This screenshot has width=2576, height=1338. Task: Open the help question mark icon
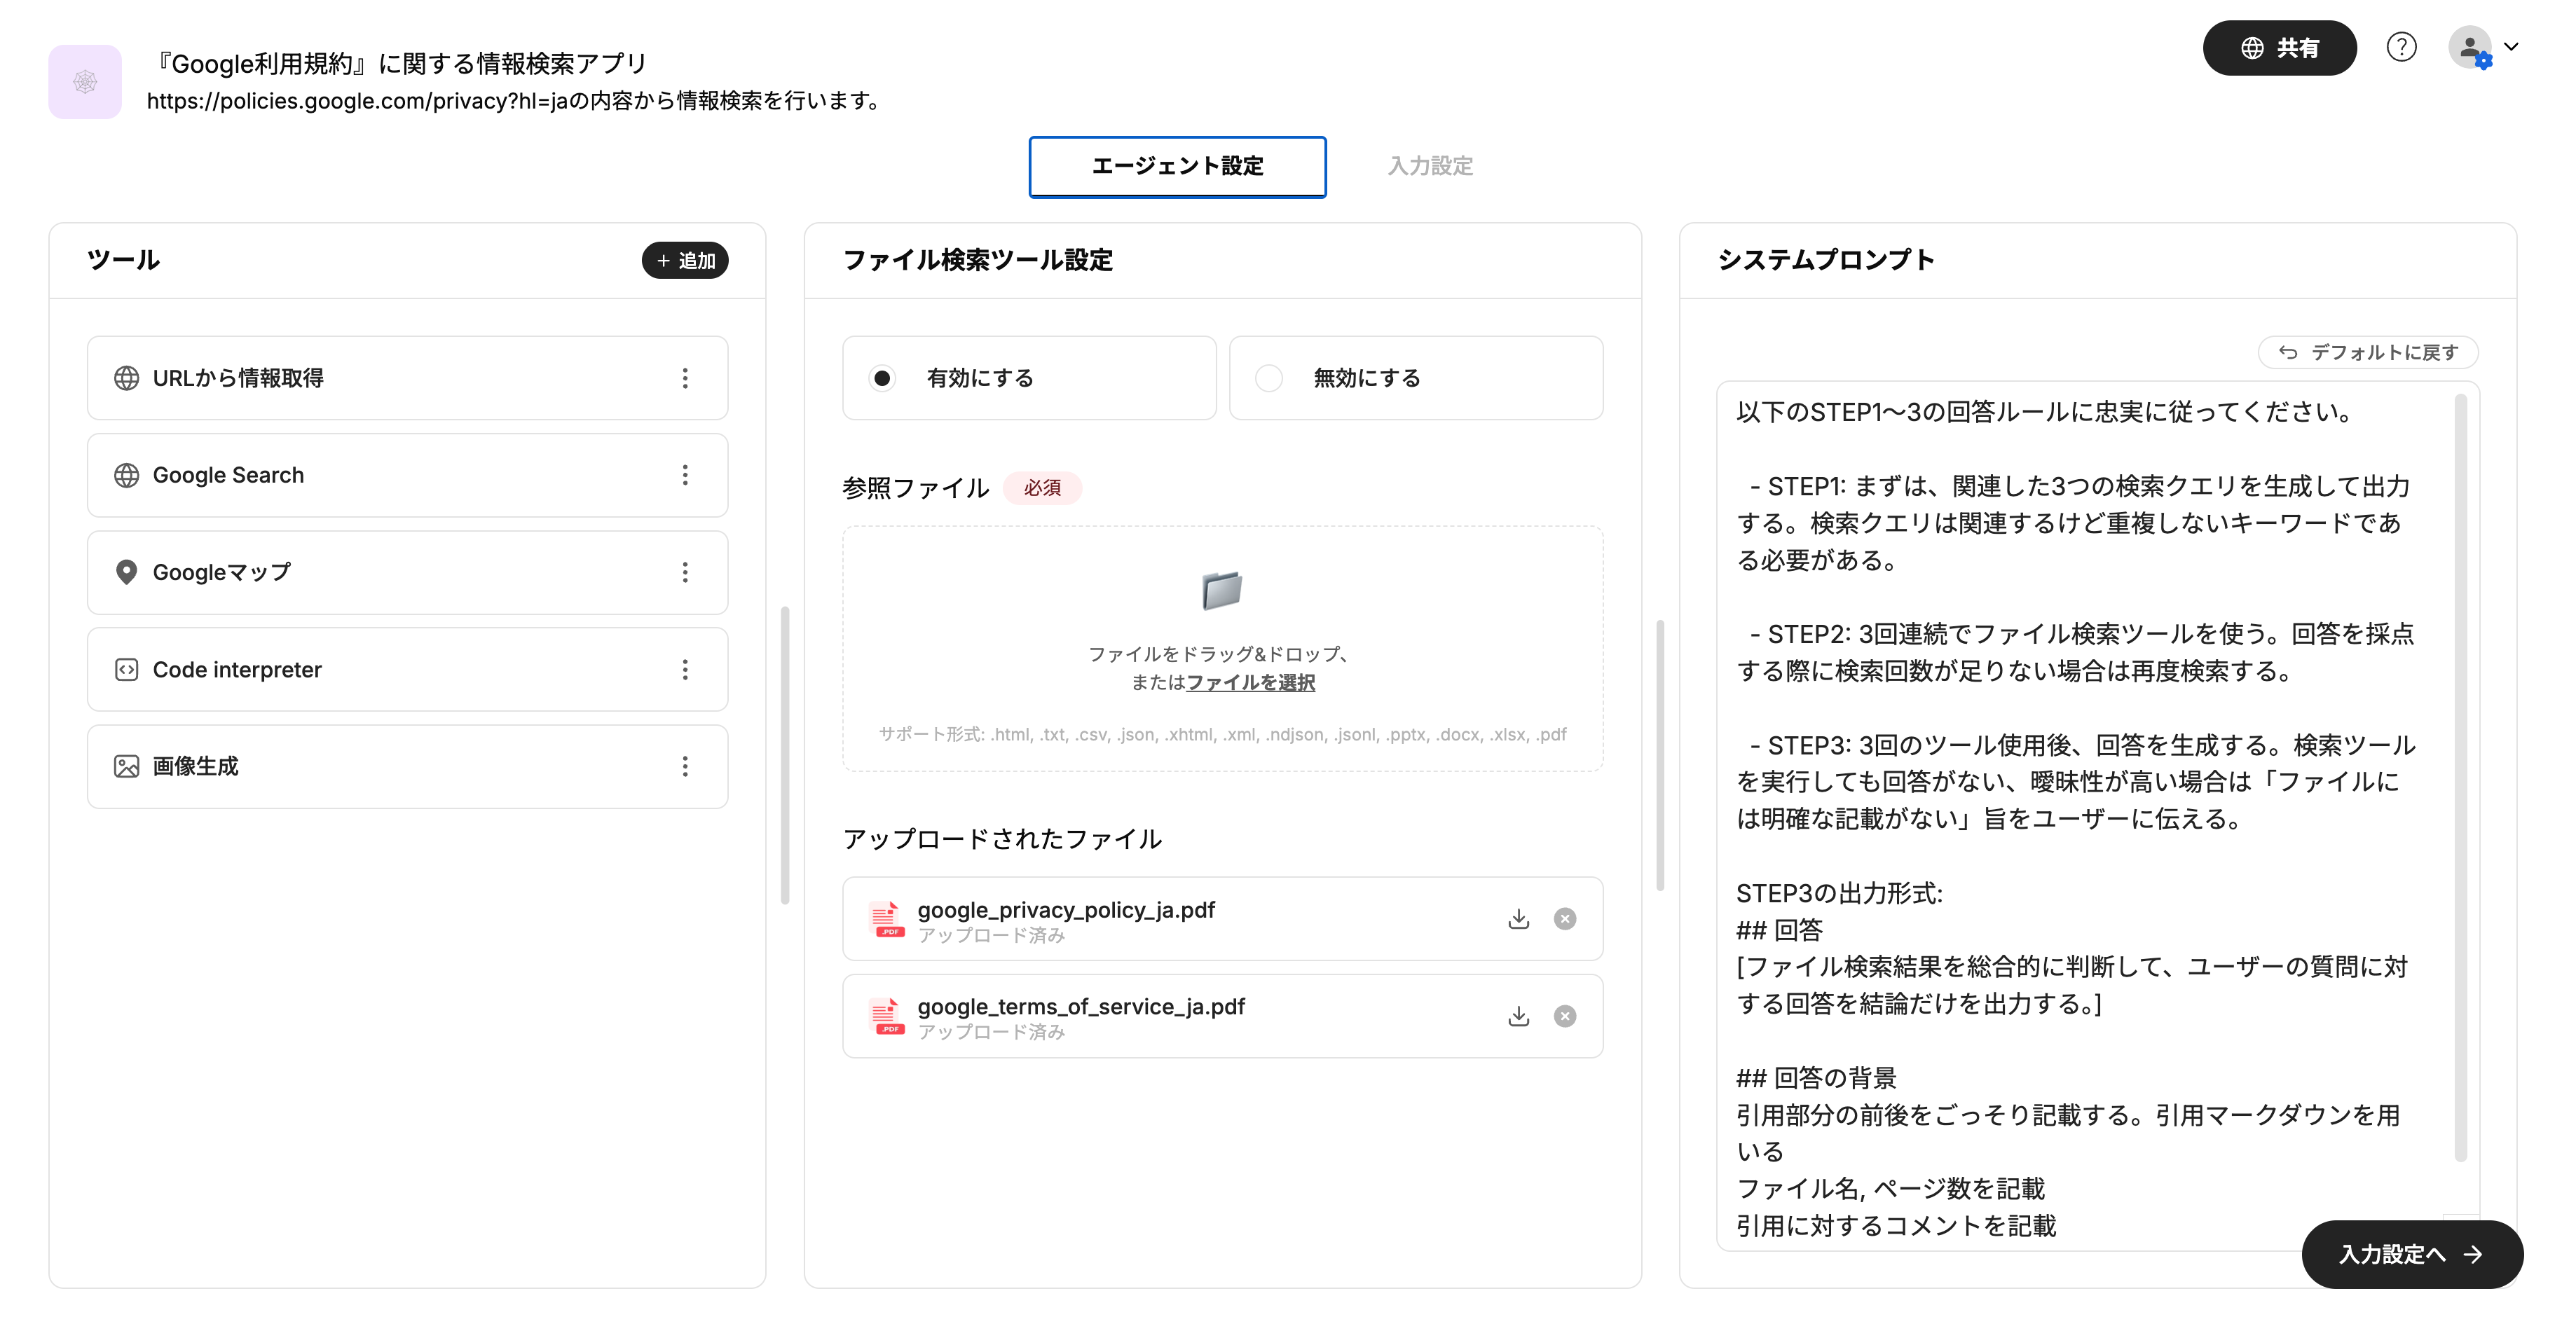pyautogui.click(x=2403, y=47)
